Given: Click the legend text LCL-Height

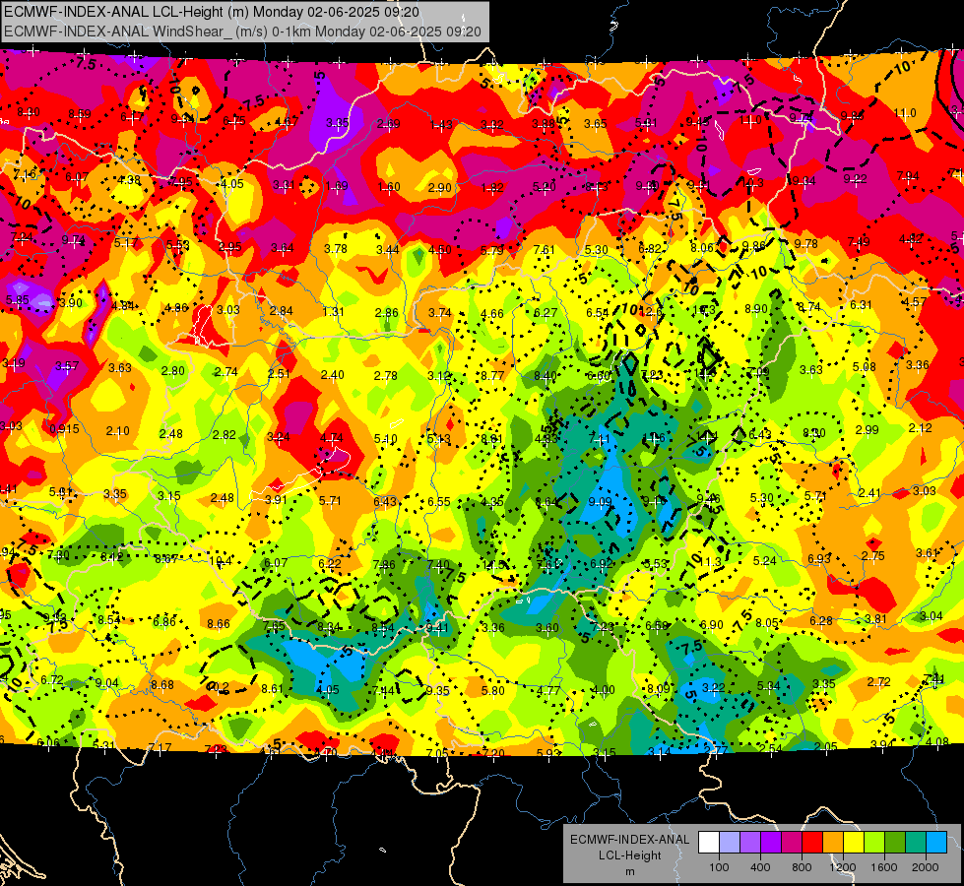Looking at the screenshot, I should coord(629,855).
